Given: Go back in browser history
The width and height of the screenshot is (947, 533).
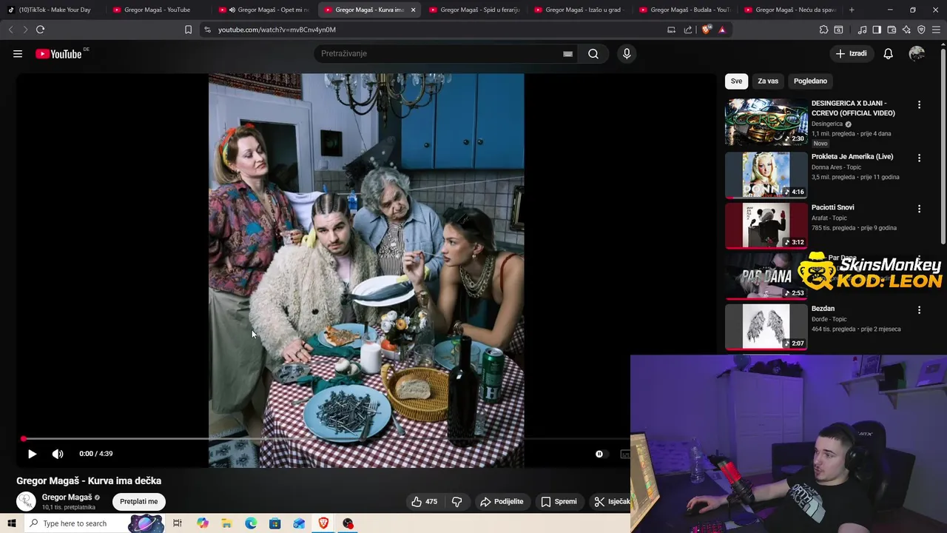Looking at the screenshot, I should 10,30.
